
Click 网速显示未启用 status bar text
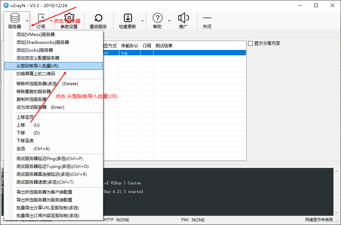[x=319, y=220]
